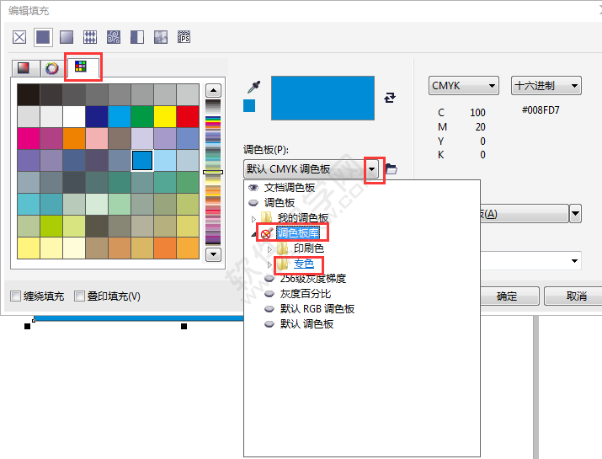The height and width of the screenshot is (459, 602).
Task: Expand the 印刷色 folder arrow
Action: click(269, 249)
